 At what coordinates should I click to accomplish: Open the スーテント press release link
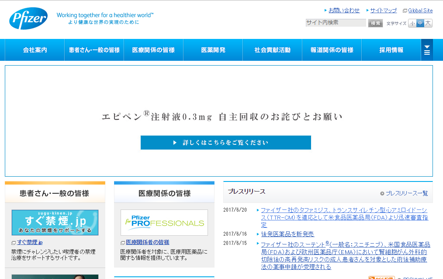click(345, 255)
